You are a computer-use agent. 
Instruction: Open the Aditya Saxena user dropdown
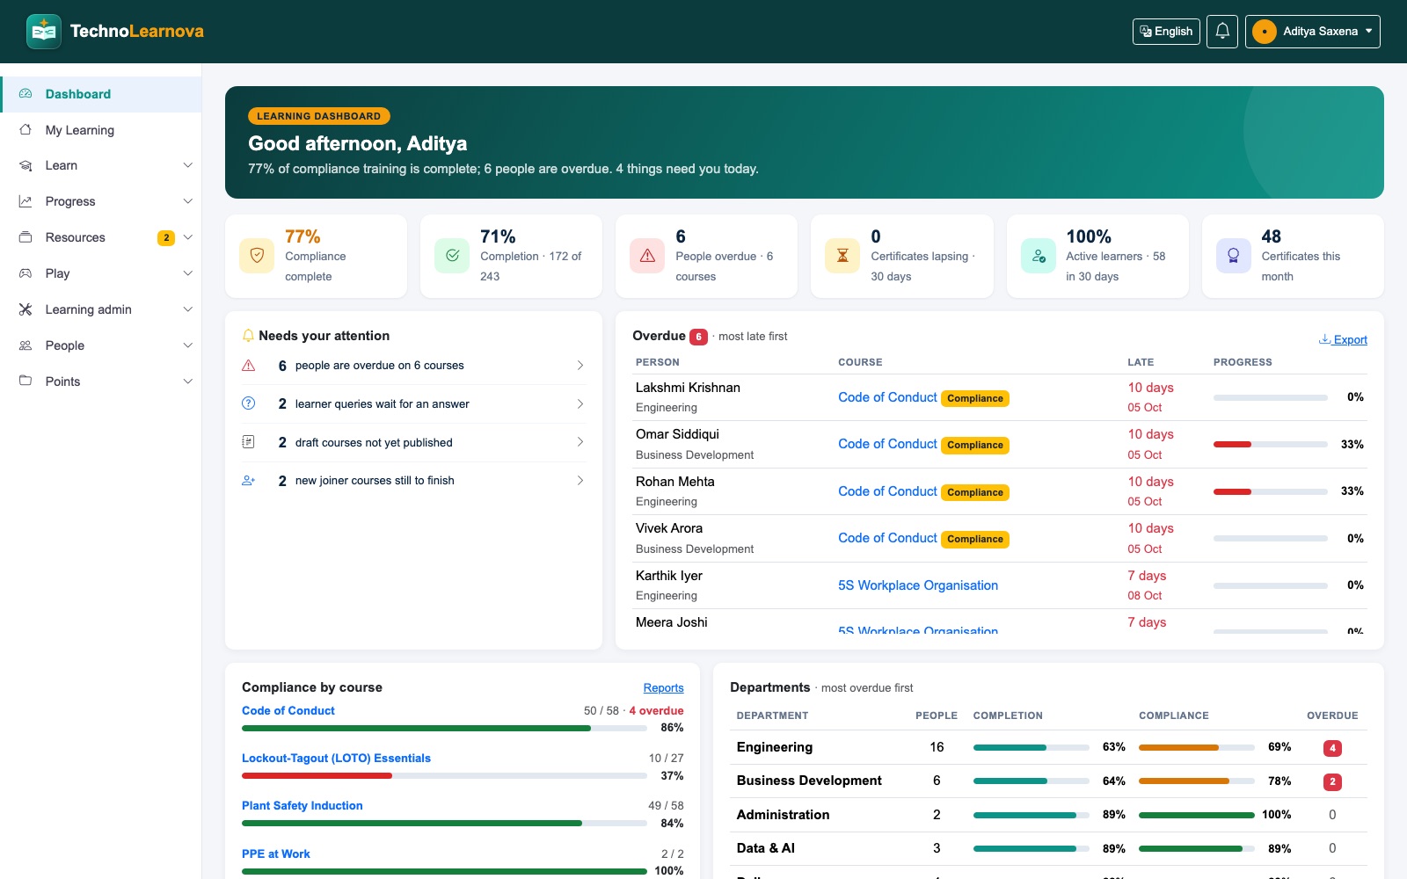(x=1312, y=32)
